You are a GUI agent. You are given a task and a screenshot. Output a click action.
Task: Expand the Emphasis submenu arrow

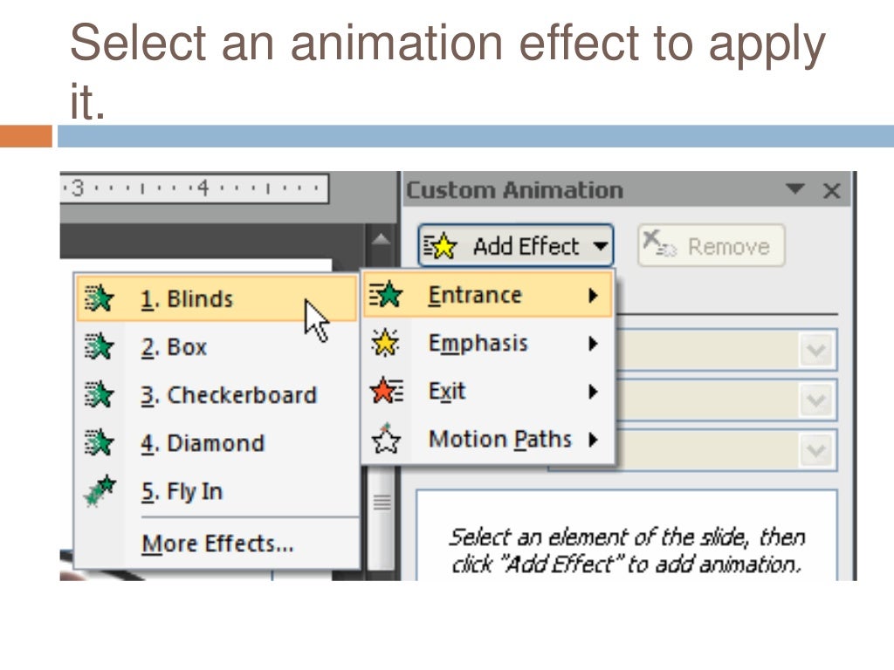[593, 343]
